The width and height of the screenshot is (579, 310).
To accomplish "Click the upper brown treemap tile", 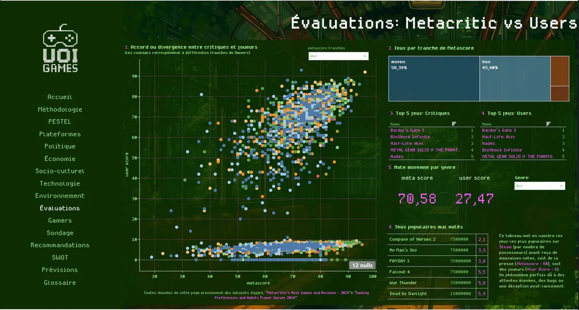I will click(560, 71).
